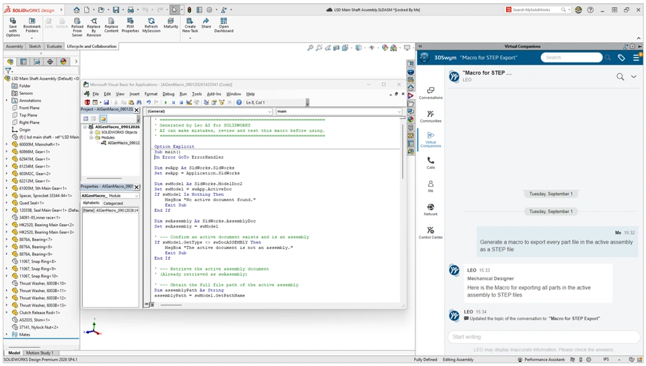The width and height of the screenshot is (646, 366).
Task: Click the VBA Break (pause) icon
Action: 174,102
